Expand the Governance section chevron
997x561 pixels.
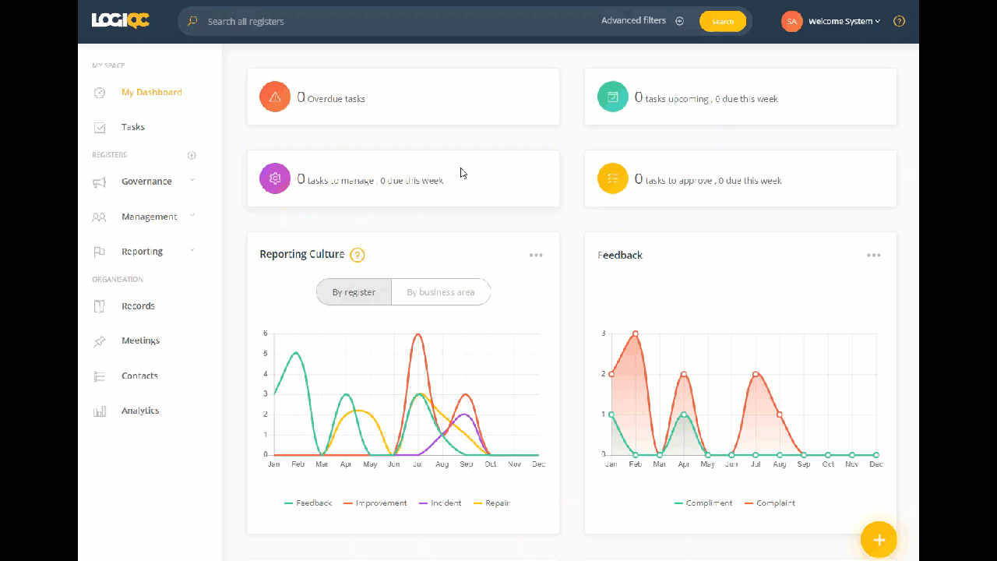pyautogui.click(x=192, y=182)
